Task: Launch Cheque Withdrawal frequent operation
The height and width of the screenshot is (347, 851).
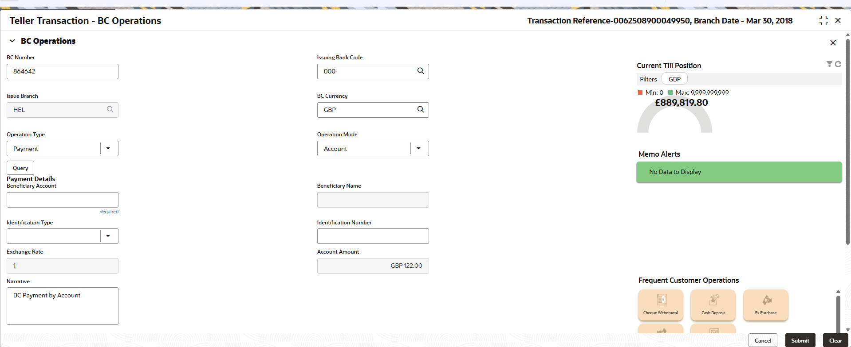Action: pos(660,305)
